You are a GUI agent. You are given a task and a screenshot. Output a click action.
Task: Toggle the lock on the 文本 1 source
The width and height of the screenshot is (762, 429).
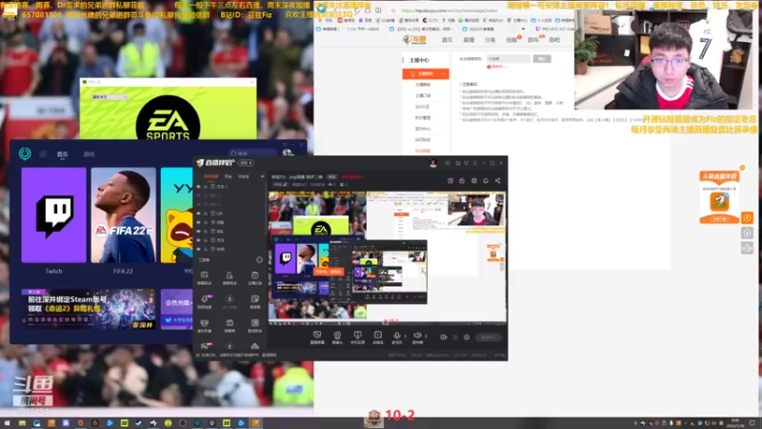(x=206, y=186)
